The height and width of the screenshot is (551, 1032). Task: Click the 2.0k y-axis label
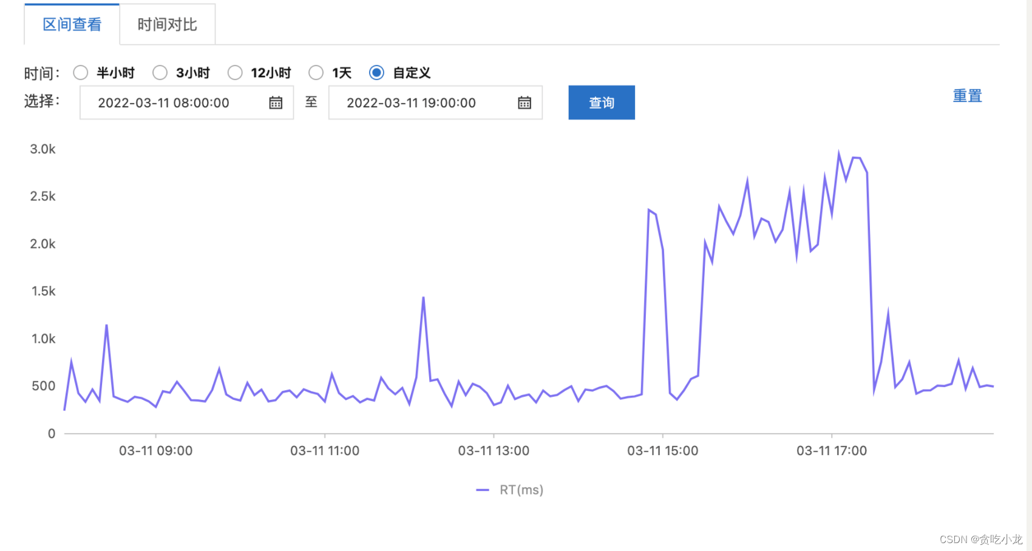[43, 244]
